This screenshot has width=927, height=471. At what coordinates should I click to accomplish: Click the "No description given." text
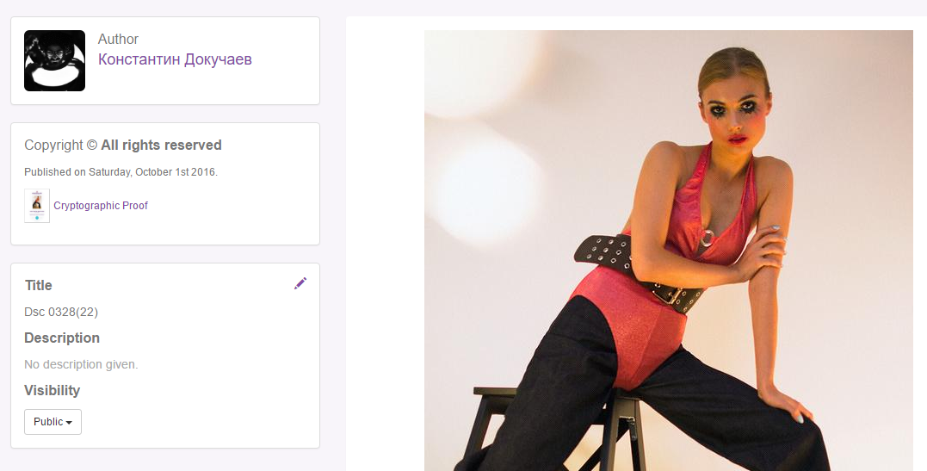tap(81, 364)
